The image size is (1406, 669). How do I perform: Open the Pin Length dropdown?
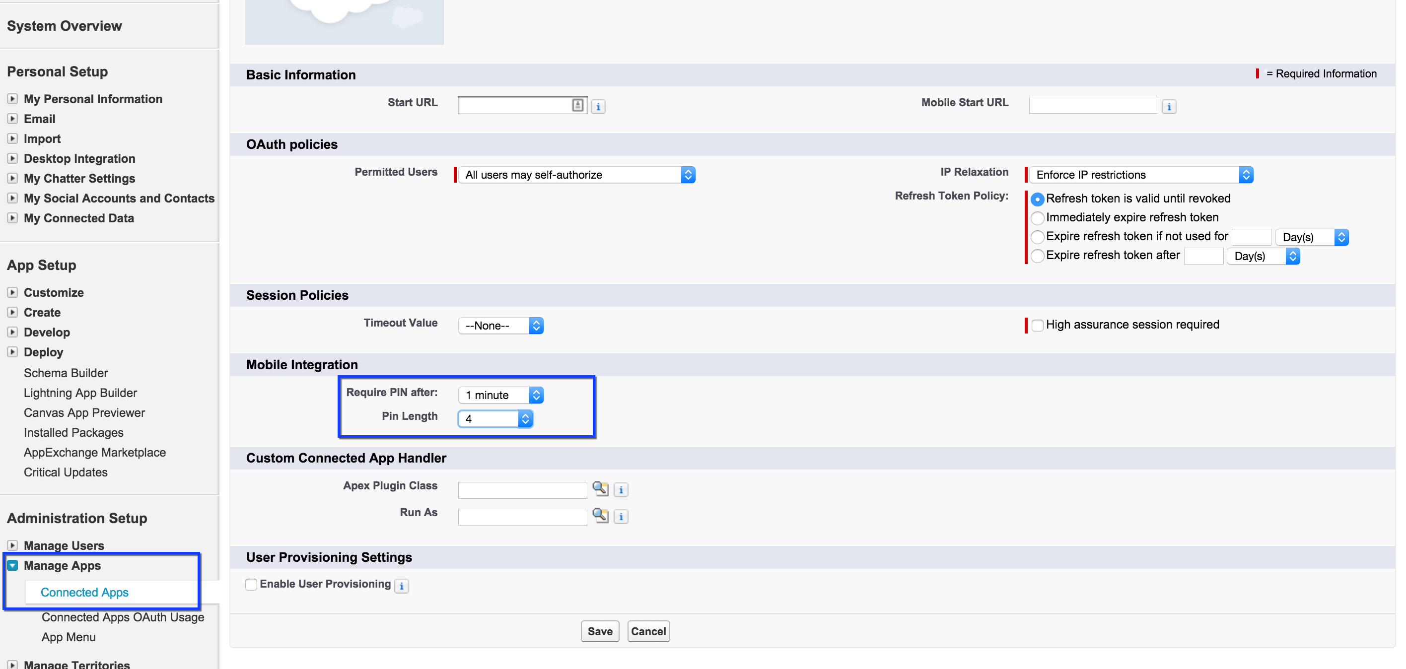(495, 418)
